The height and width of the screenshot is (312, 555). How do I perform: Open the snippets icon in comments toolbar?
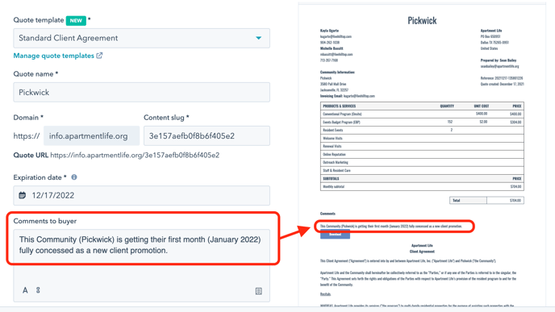259,291
